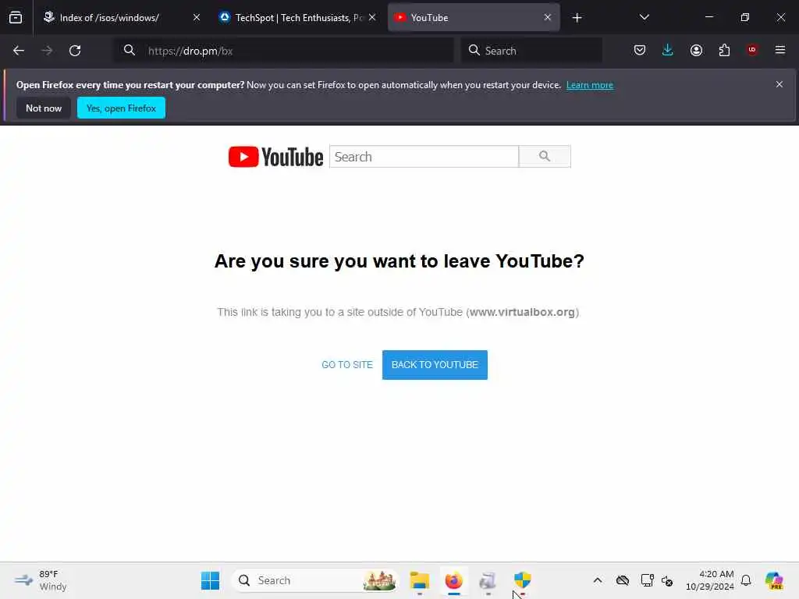Screen dimensions: 799x599
Task: Open the uBlock Origin extension
Action: 752,50
